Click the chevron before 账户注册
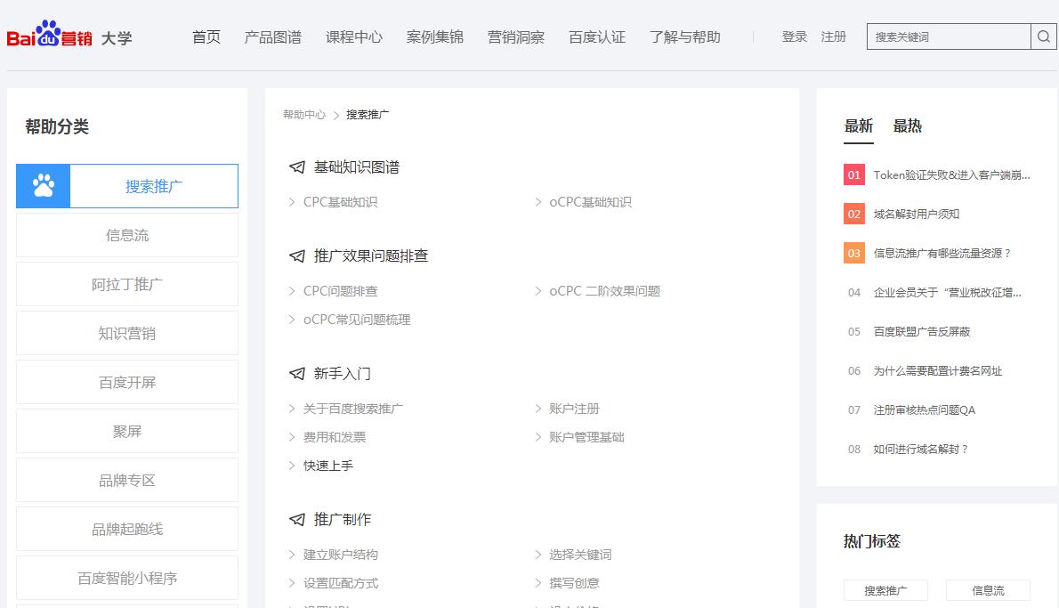 point(538,409)
